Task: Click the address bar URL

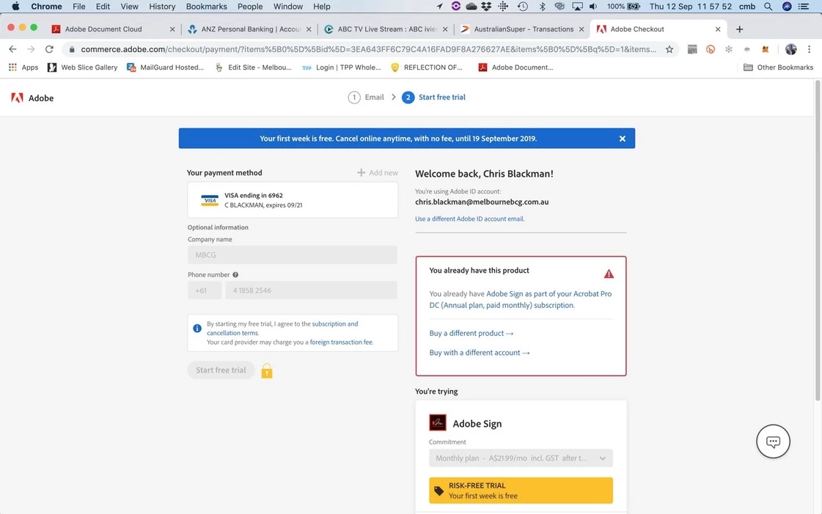Action: click(x=368, y=49)
